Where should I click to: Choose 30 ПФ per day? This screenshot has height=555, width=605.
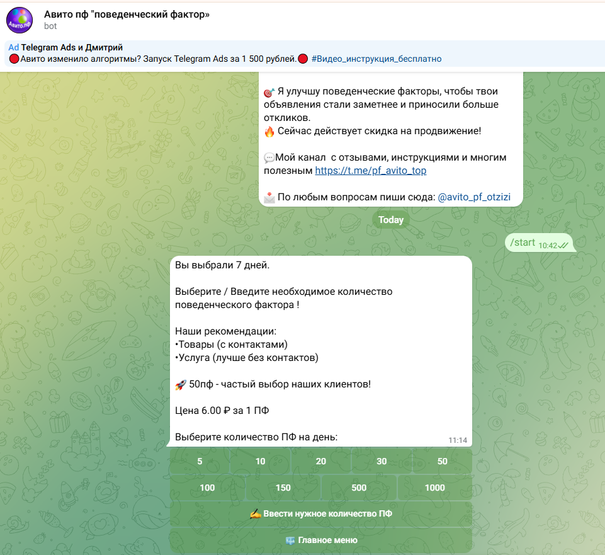point(382,462)
